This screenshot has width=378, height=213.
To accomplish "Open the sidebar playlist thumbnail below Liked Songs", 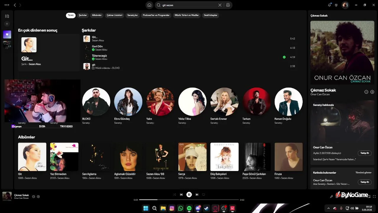I will [7, 45].
